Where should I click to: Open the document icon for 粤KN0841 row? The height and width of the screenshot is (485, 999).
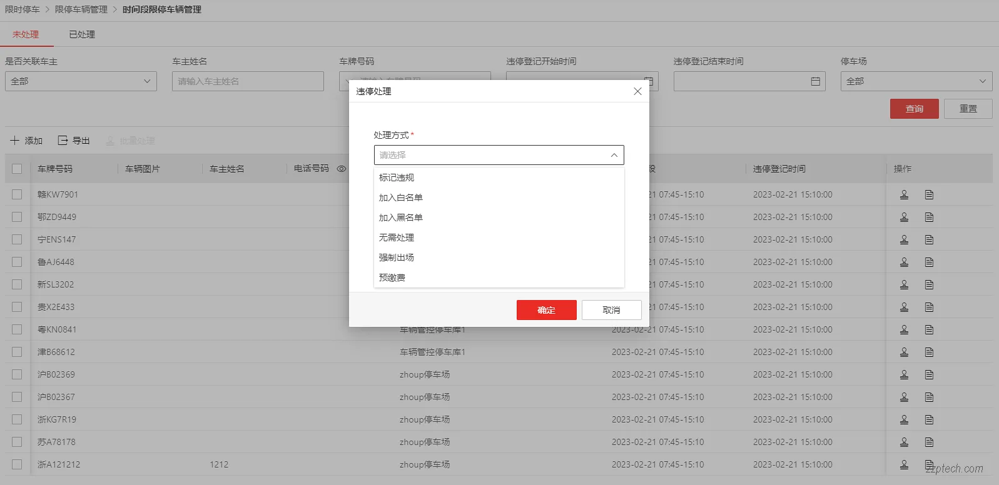tap(929, 329)
